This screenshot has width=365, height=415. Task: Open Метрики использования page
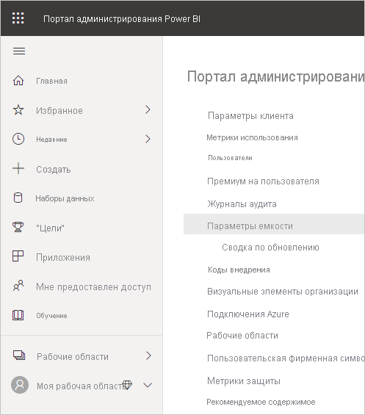(252, 137)
